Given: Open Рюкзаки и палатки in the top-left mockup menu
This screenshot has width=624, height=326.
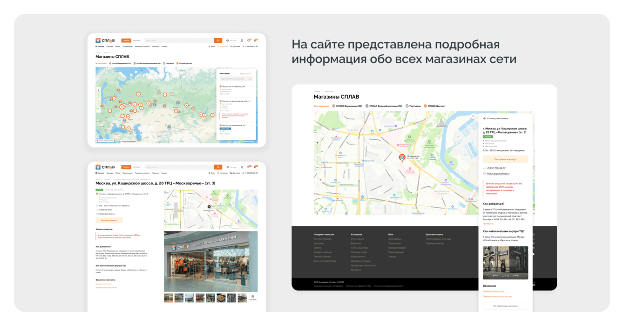Looking at the screenshot, I should [x=142, y=47].
